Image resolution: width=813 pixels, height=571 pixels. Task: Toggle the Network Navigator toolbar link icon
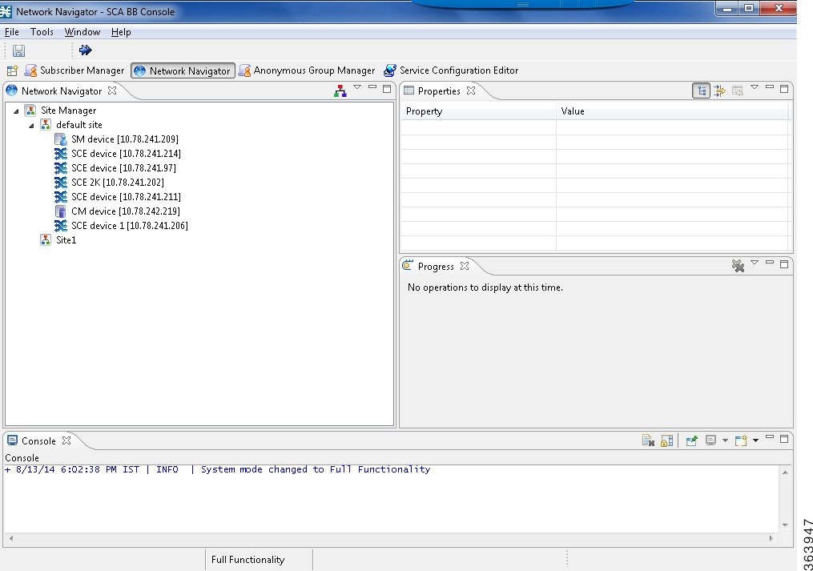pyautogui.click(x=340, y=90)
